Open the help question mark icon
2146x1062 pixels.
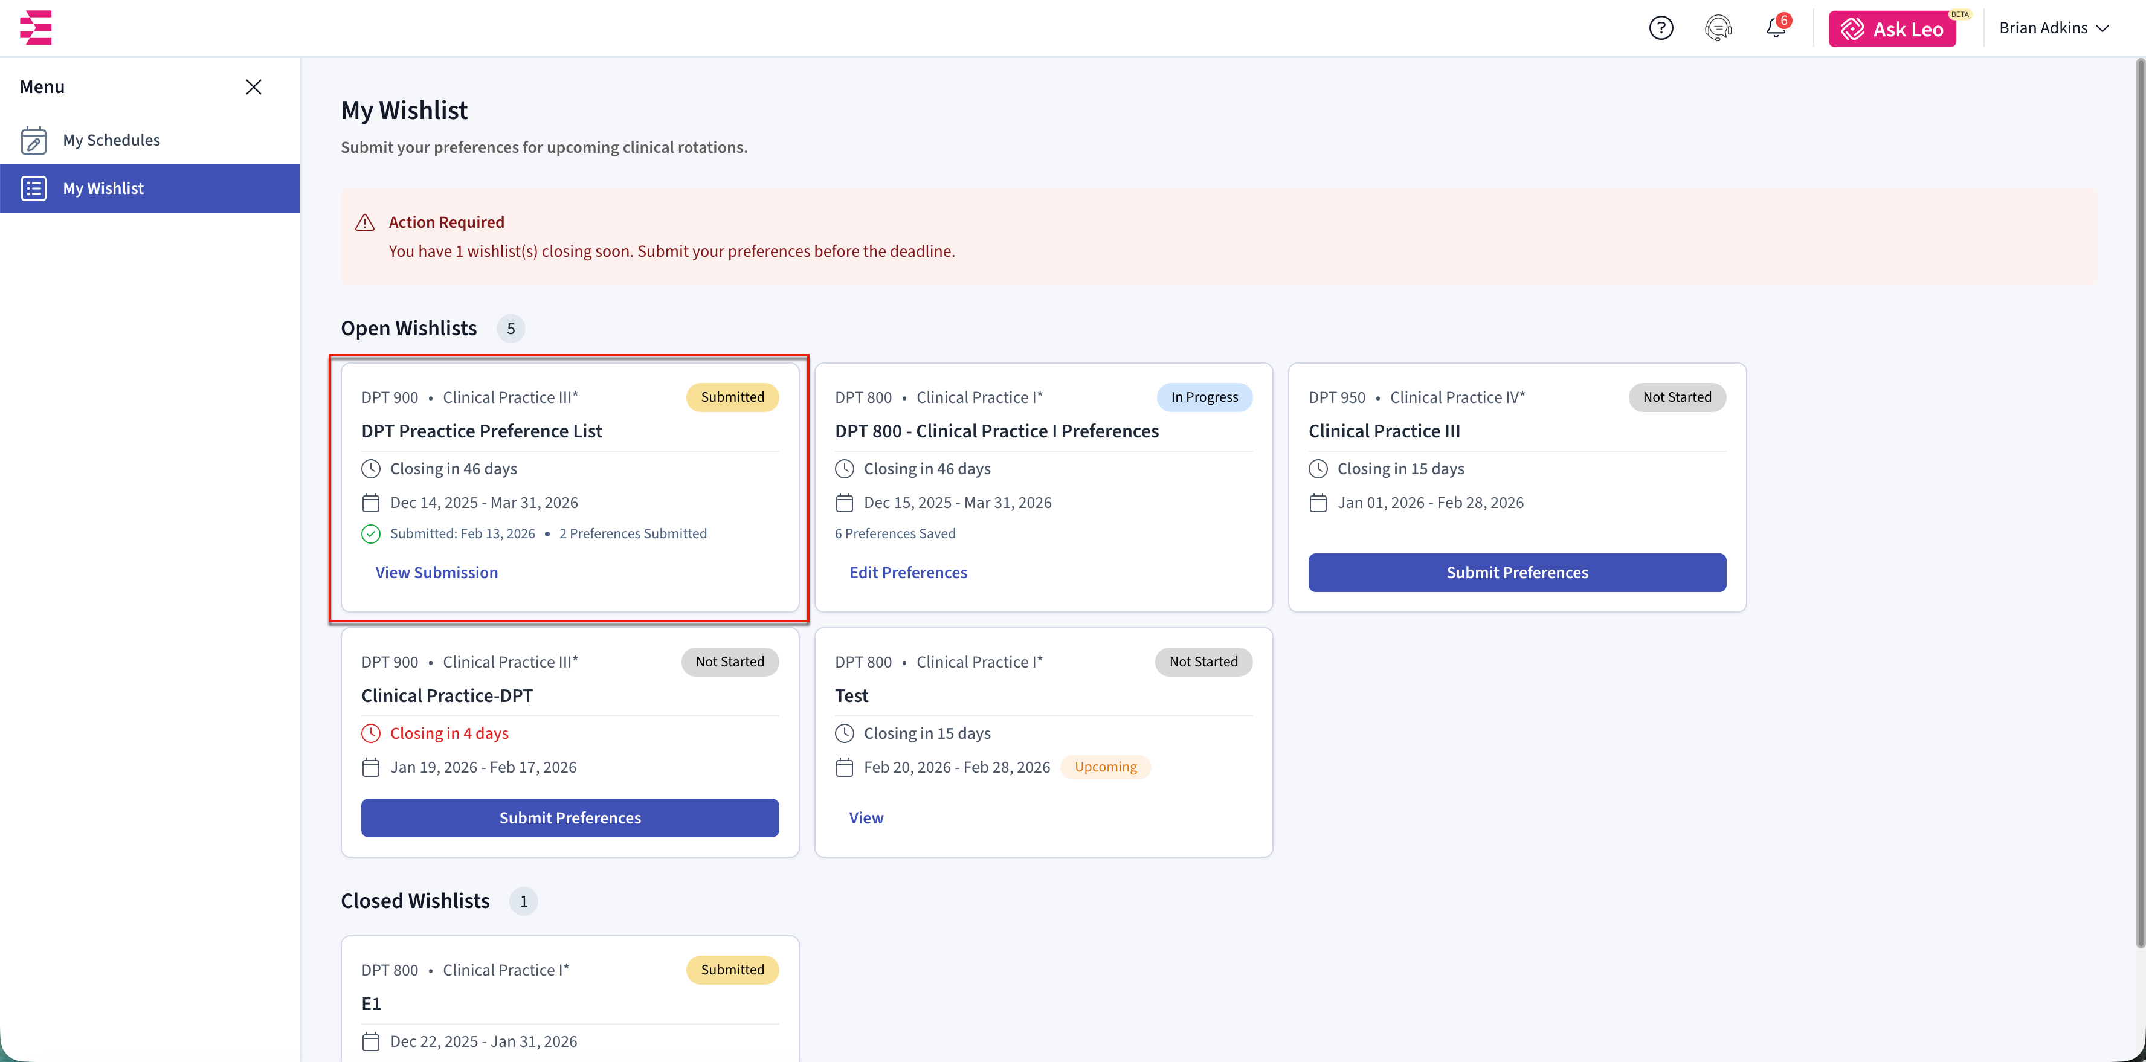[x=1660, y=28]
